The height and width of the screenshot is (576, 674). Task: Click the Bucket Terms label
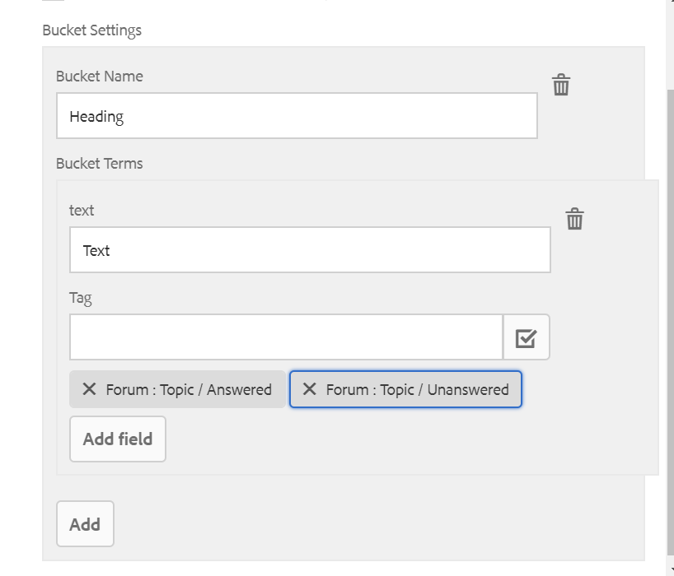[x=99, y=164]
